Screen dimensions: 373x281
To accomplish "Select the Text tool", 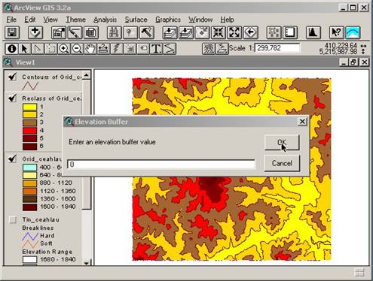I will coord(156,49).
